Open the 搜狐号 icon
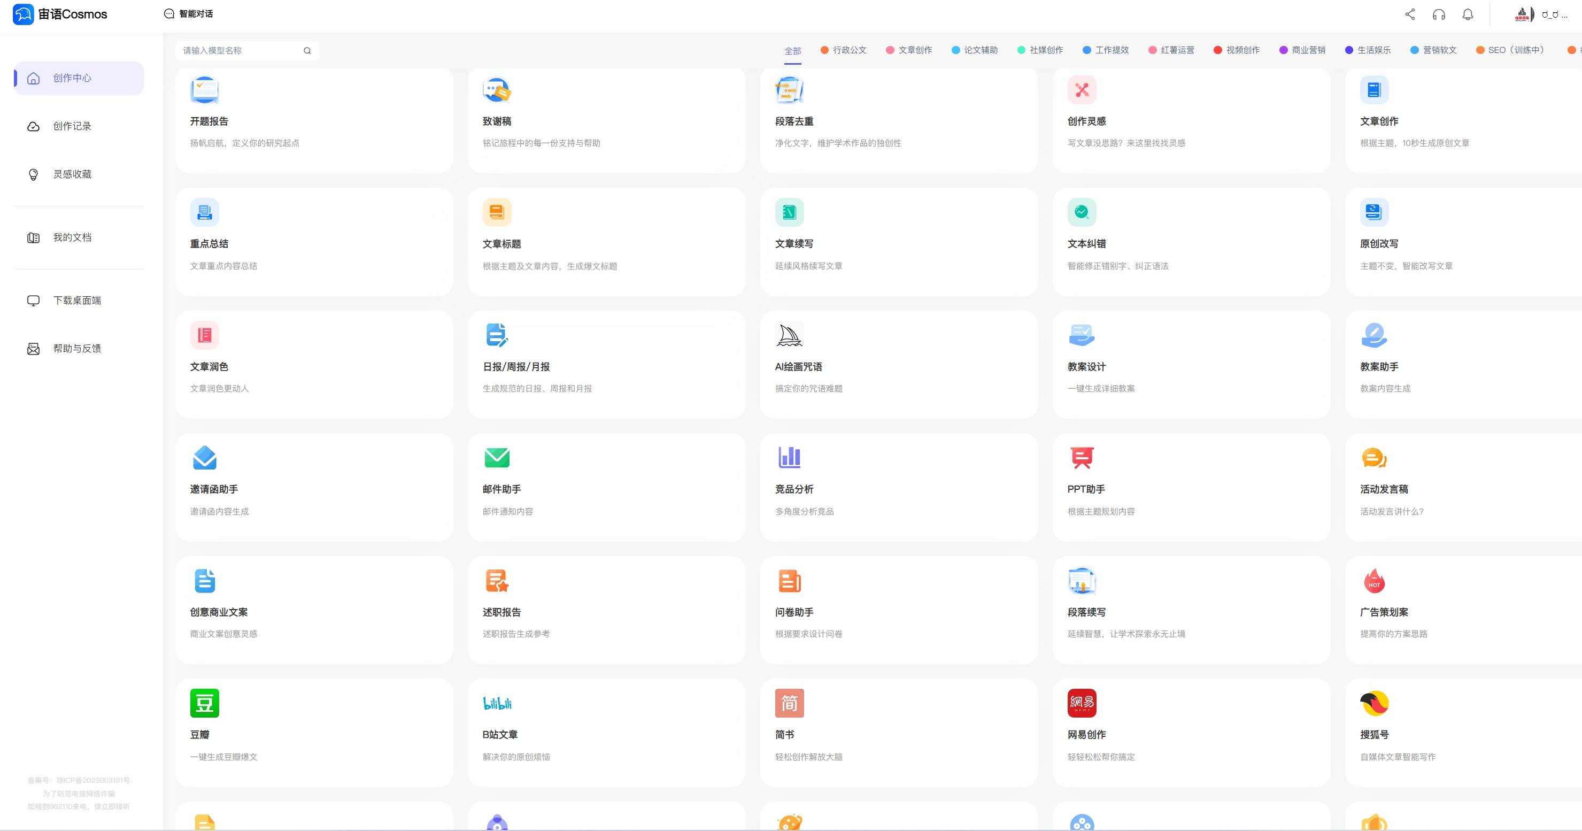Screen dimensions: 1582x831 [1374, 703]
